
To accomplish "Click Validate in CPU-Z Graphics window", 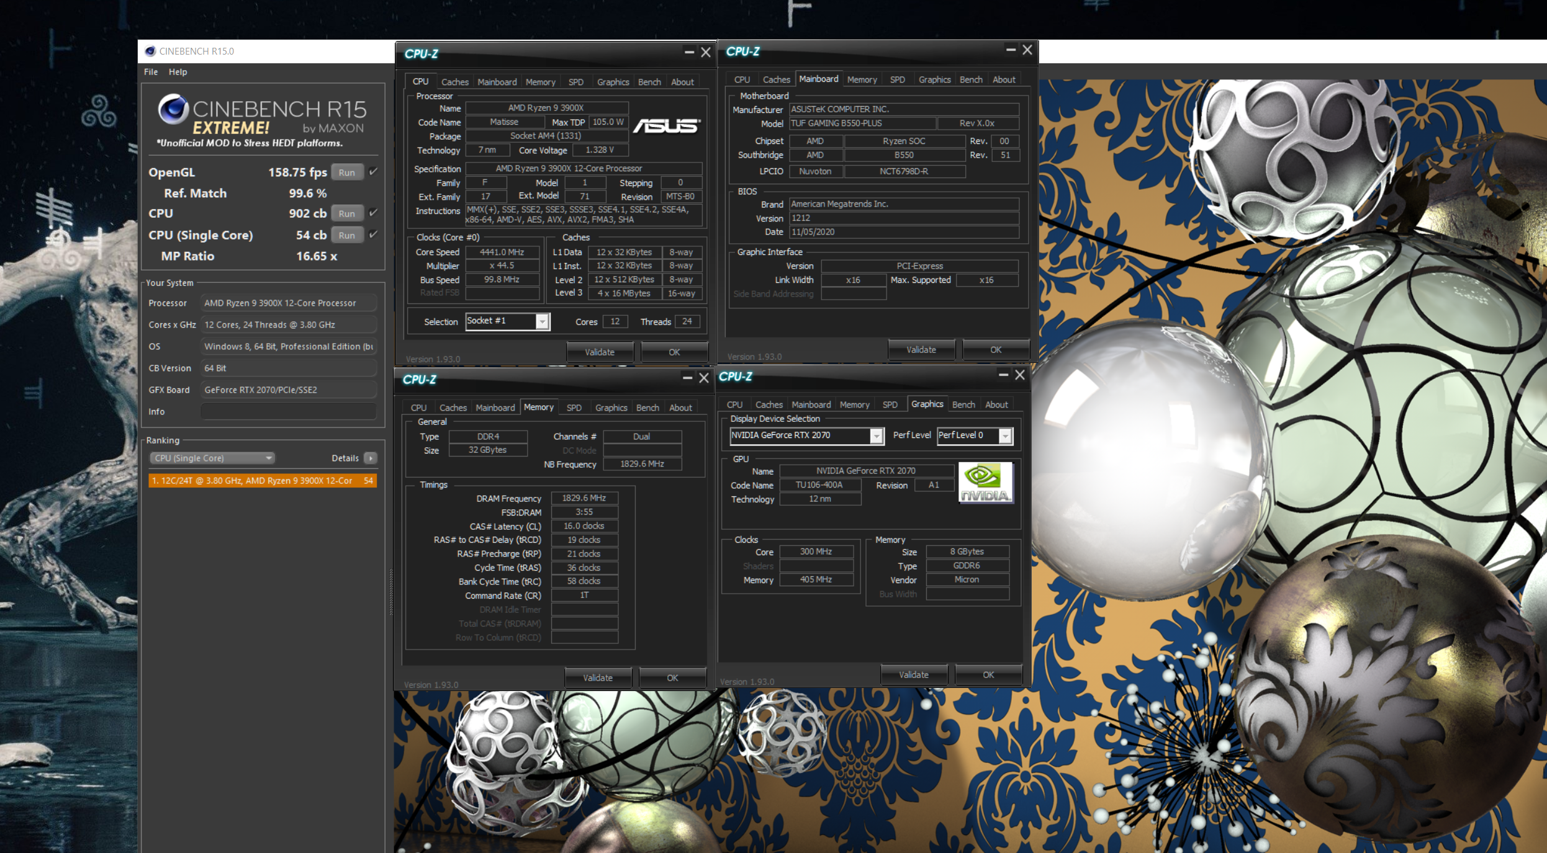I will 914,674.
